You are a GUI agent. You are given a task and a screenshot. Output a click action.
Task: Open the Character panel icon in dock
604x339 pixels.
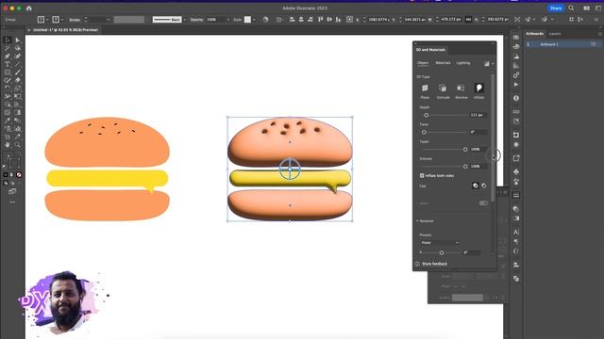pos(516,232)
